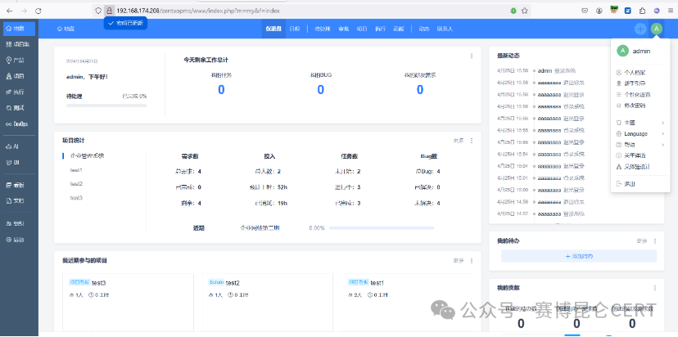Open three-dot menu of 我的贡献 panel

[x=654, y=288]
